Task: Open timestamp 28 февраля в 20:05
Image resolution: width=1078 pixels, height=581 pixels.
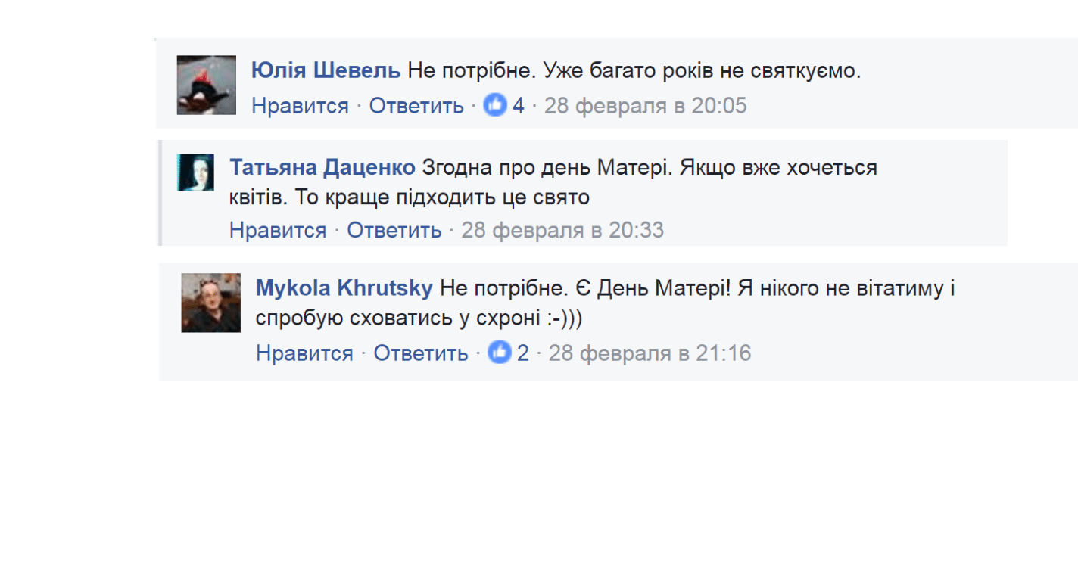Action: pos(645,106)
